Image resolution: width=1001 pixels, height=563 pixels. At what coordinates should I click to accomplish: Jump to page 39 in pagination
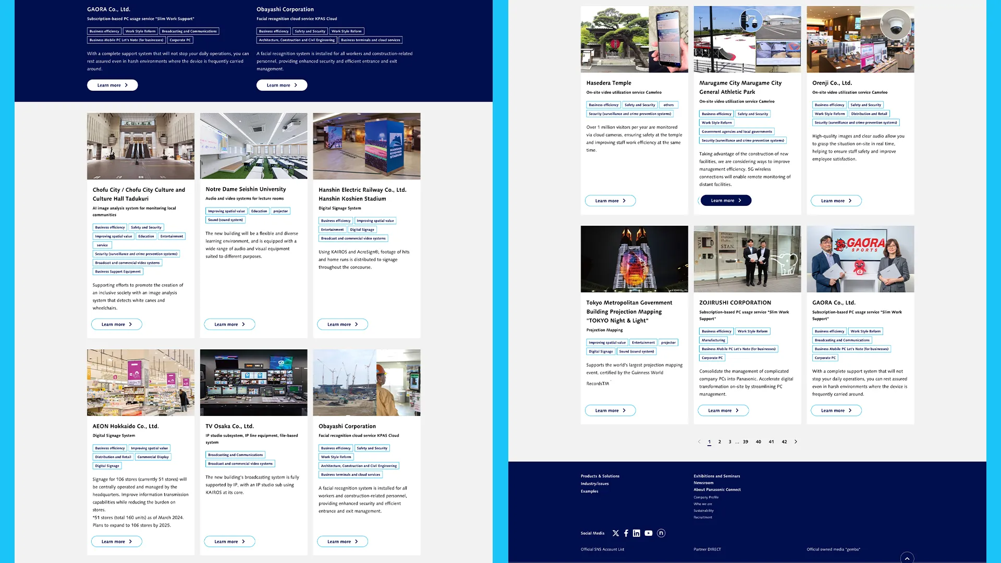coord(746,442)
